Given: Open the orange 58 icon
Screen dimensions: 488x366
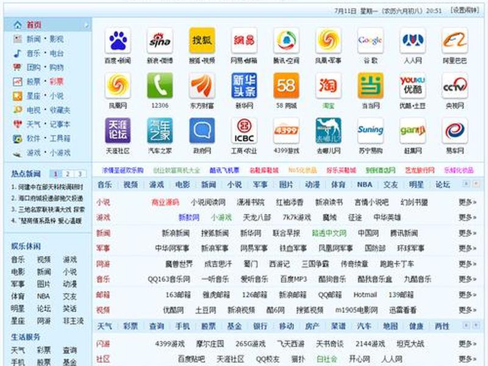Looking at the screenshot, I should click(286, 85).
